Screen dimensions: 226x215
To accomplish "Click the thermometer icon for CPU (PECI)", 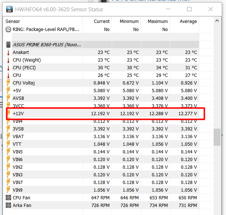I will tap(8, 67).
